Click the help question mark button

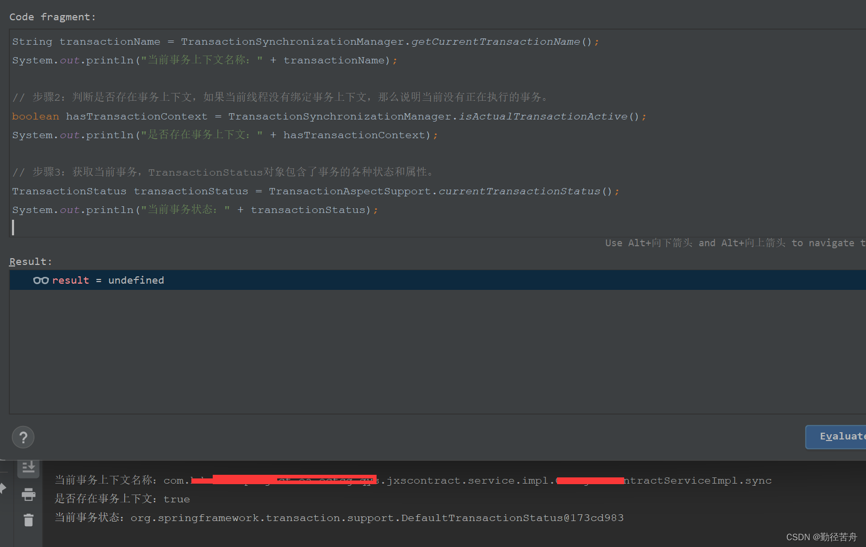pyautogui.click(x=23, y=437)
